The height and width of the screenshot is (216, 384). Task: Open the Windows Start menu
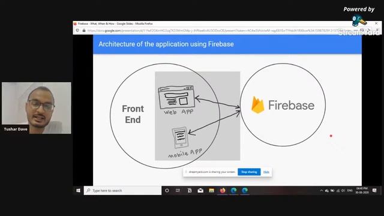click(78, 191)
